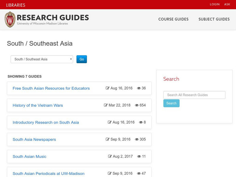
Task: Click the edit icon beside Aug 2, 2017
Action: tap(110, 157)
